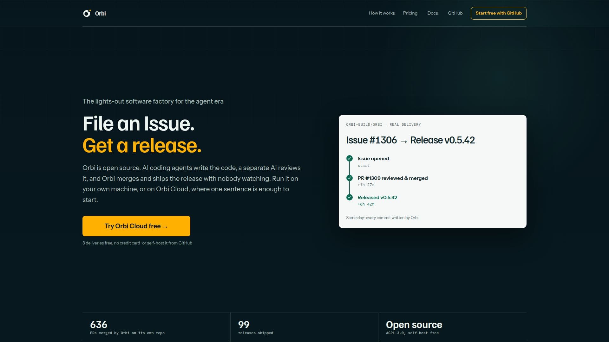
Task: Click the checkmark beside PR #1309 reviewed & merged
Action: click(x=350, y=178)
